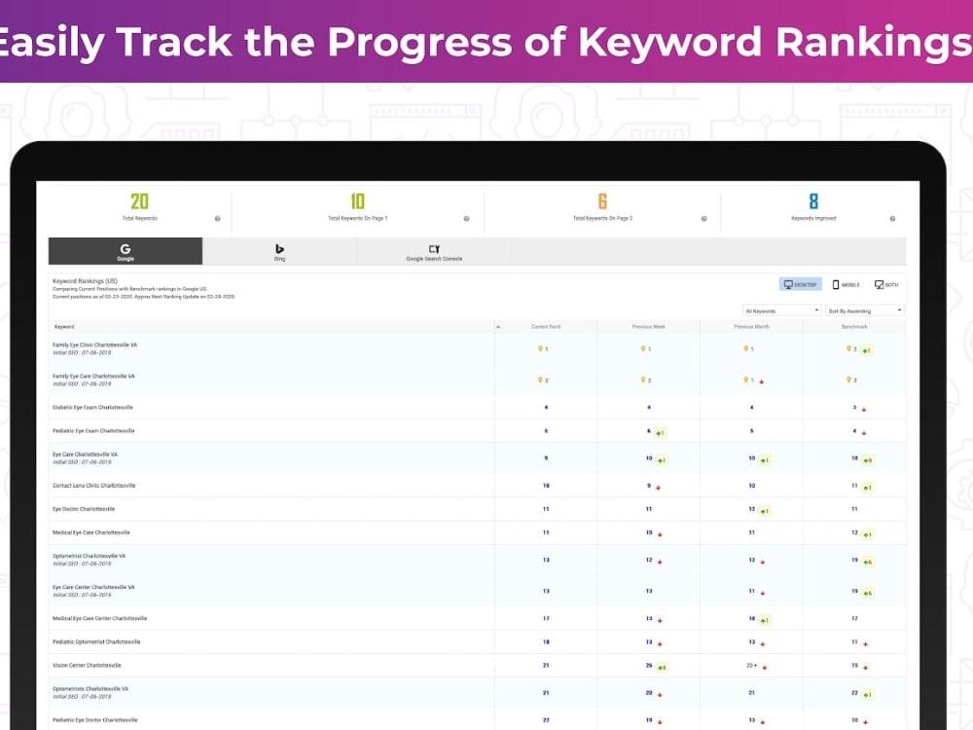Select keyword 'Vision Center Charlottesville'

87,665
